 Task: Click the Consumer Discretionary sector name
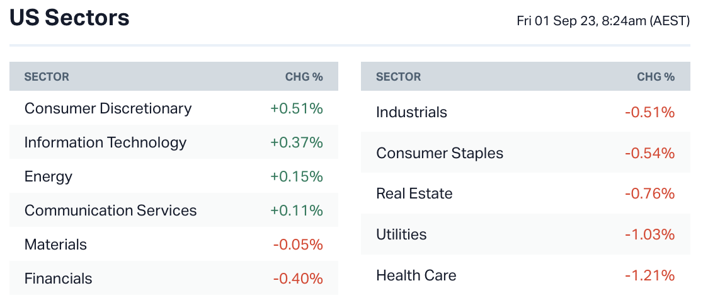pyautogui.click(x=108, y=108)
